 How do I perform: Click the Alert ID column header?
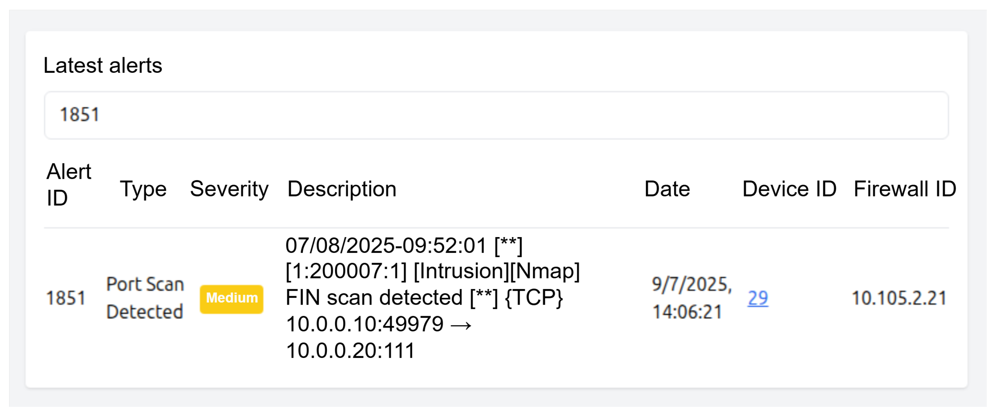pos(69,184)
